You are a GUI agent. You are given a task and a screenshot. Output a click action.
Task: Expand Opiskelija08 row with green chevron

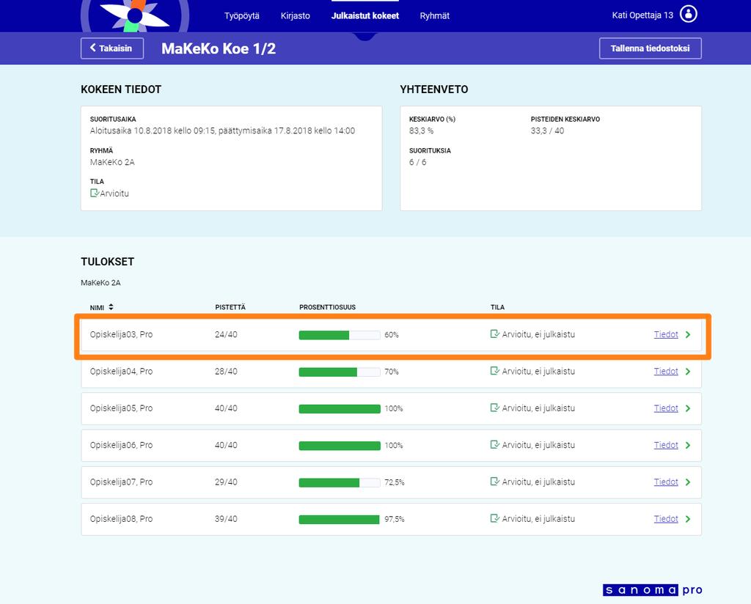coord(688,519)
